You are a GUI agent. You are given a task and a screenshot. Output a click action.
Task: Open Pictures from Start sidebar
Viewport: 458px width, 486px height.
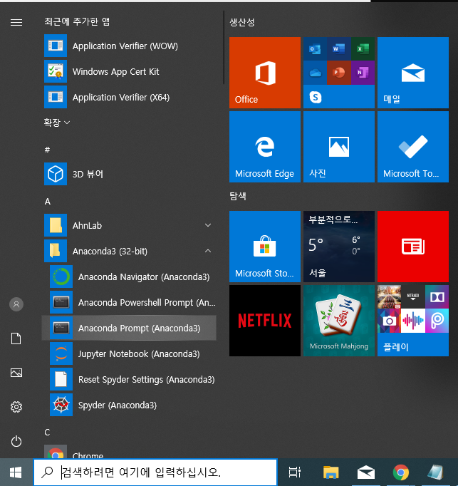pos(16,373)
